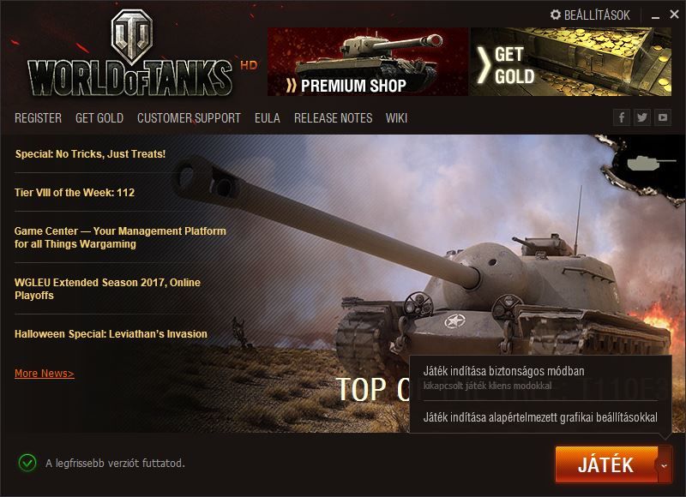
Task: Expand the arrow beside JÁTÉK button
Action: (665, 465)
